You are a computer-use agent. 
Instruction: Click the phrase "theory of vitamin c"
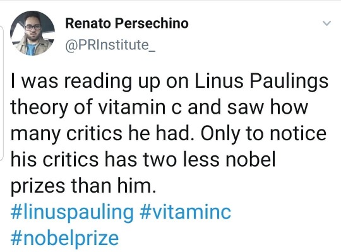(95, 107)
